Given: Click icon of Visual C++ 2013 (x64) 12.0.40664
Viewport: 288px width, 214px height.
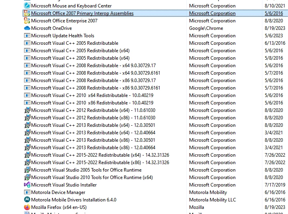Looking at the screenshot, I should click(27, 133).
